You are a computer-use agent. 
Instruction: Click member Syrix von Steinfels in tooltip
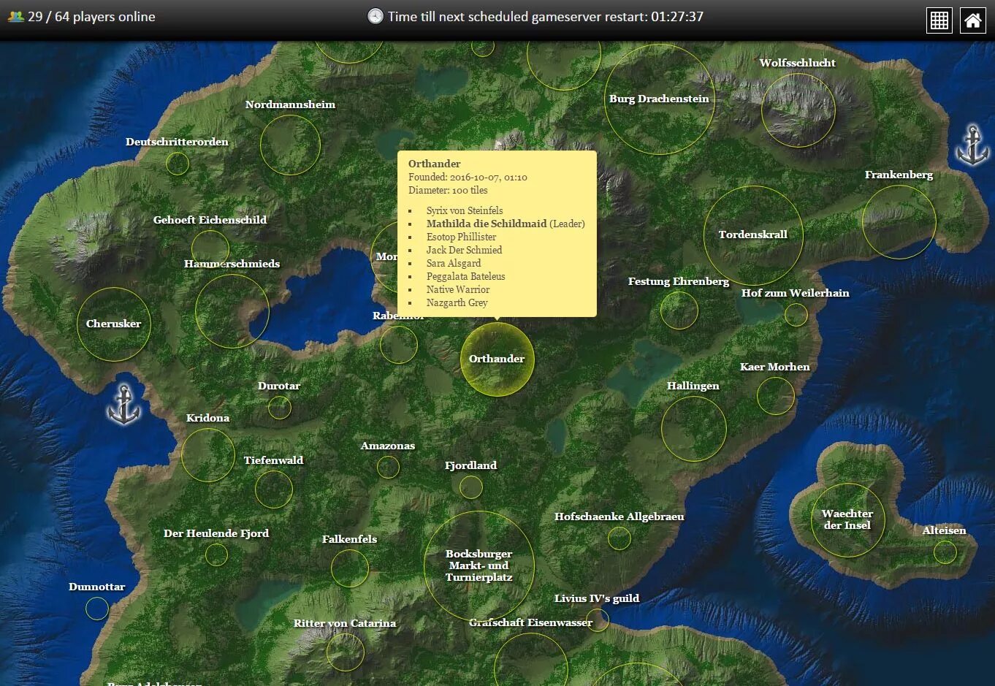(465, 210)
